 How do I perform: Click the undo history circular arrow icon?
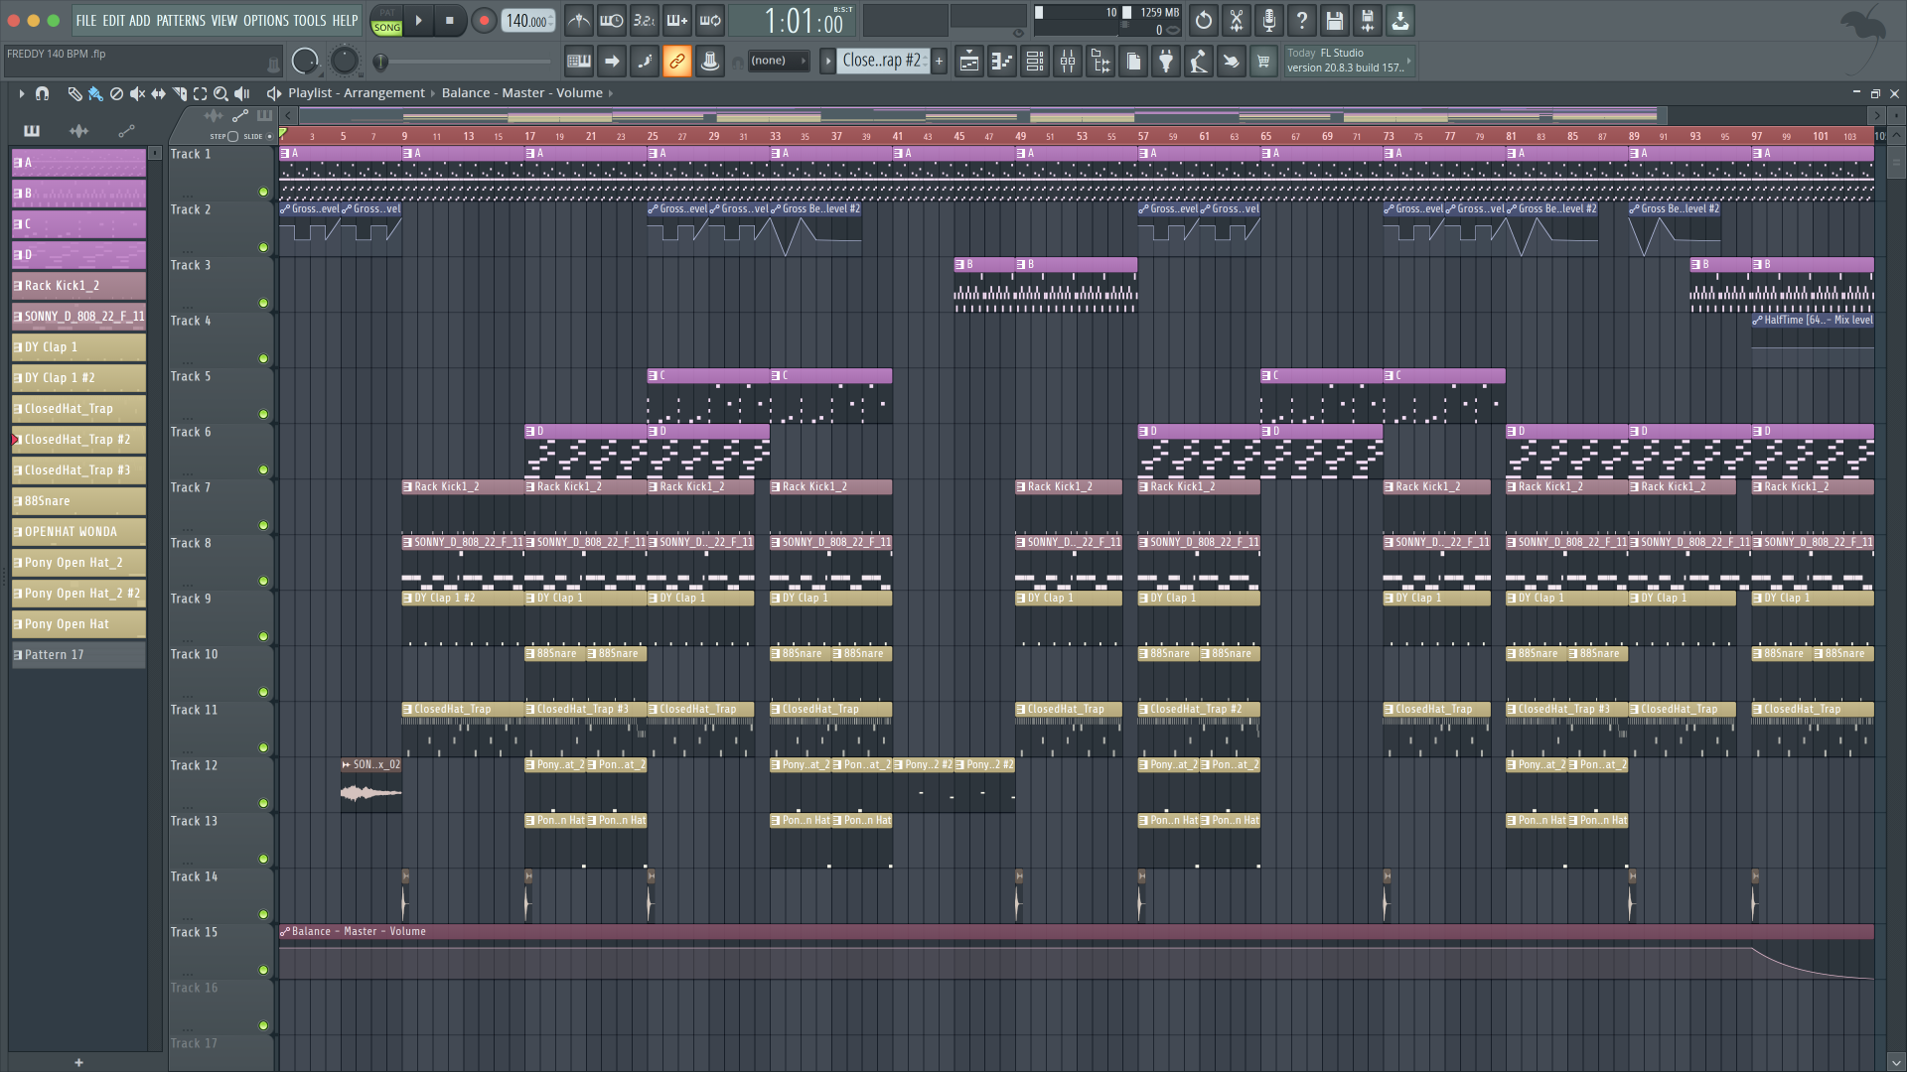1204,20
